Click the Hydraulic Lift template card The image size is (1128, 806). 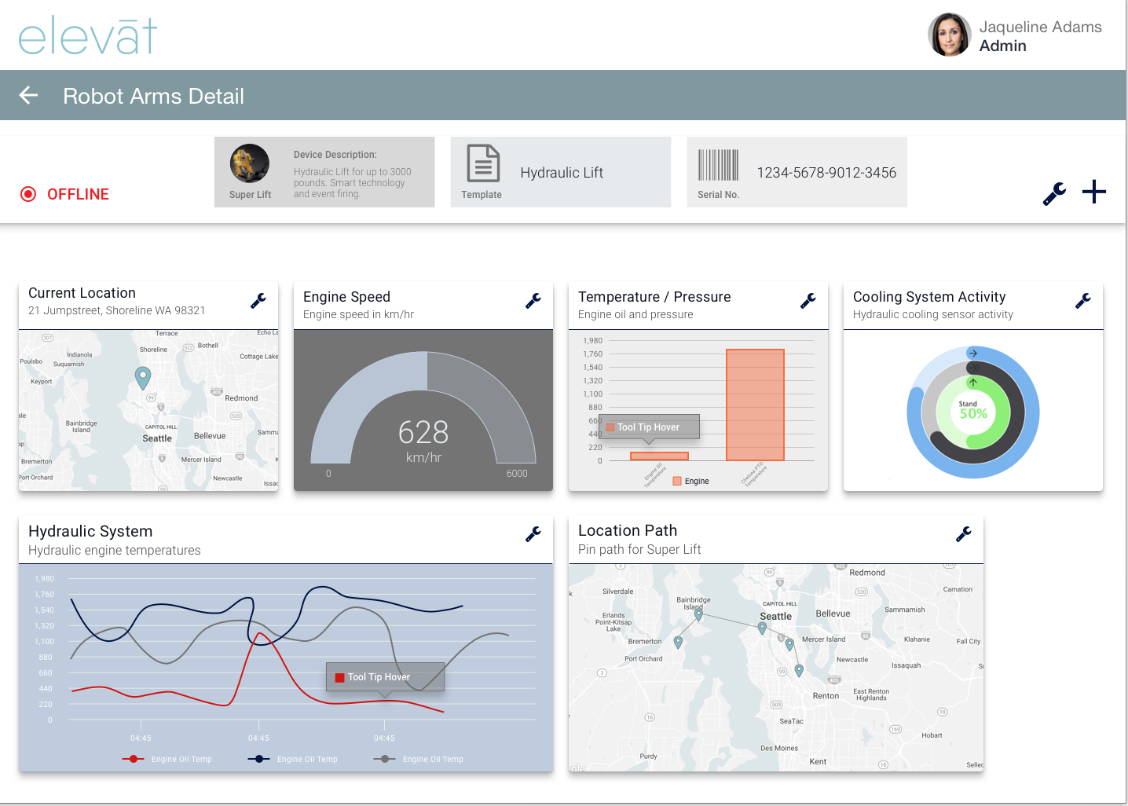point(560,172)
